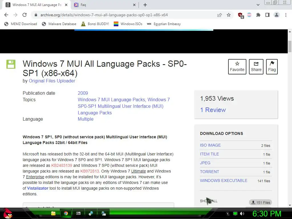Click the Share button on item page

point(256,67)
